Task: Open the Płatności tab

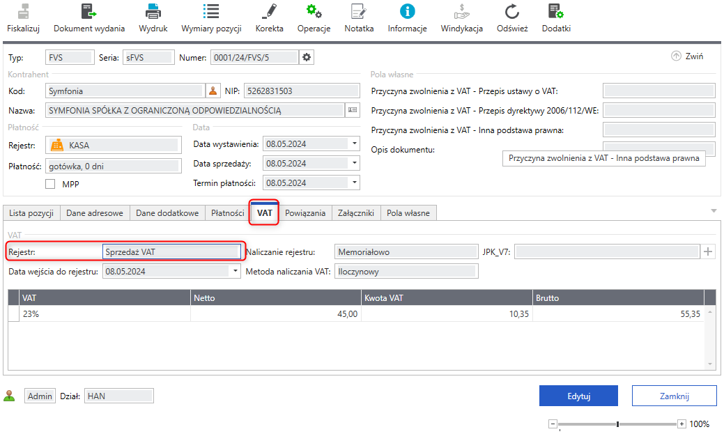Action: click(x=227, y=213)
